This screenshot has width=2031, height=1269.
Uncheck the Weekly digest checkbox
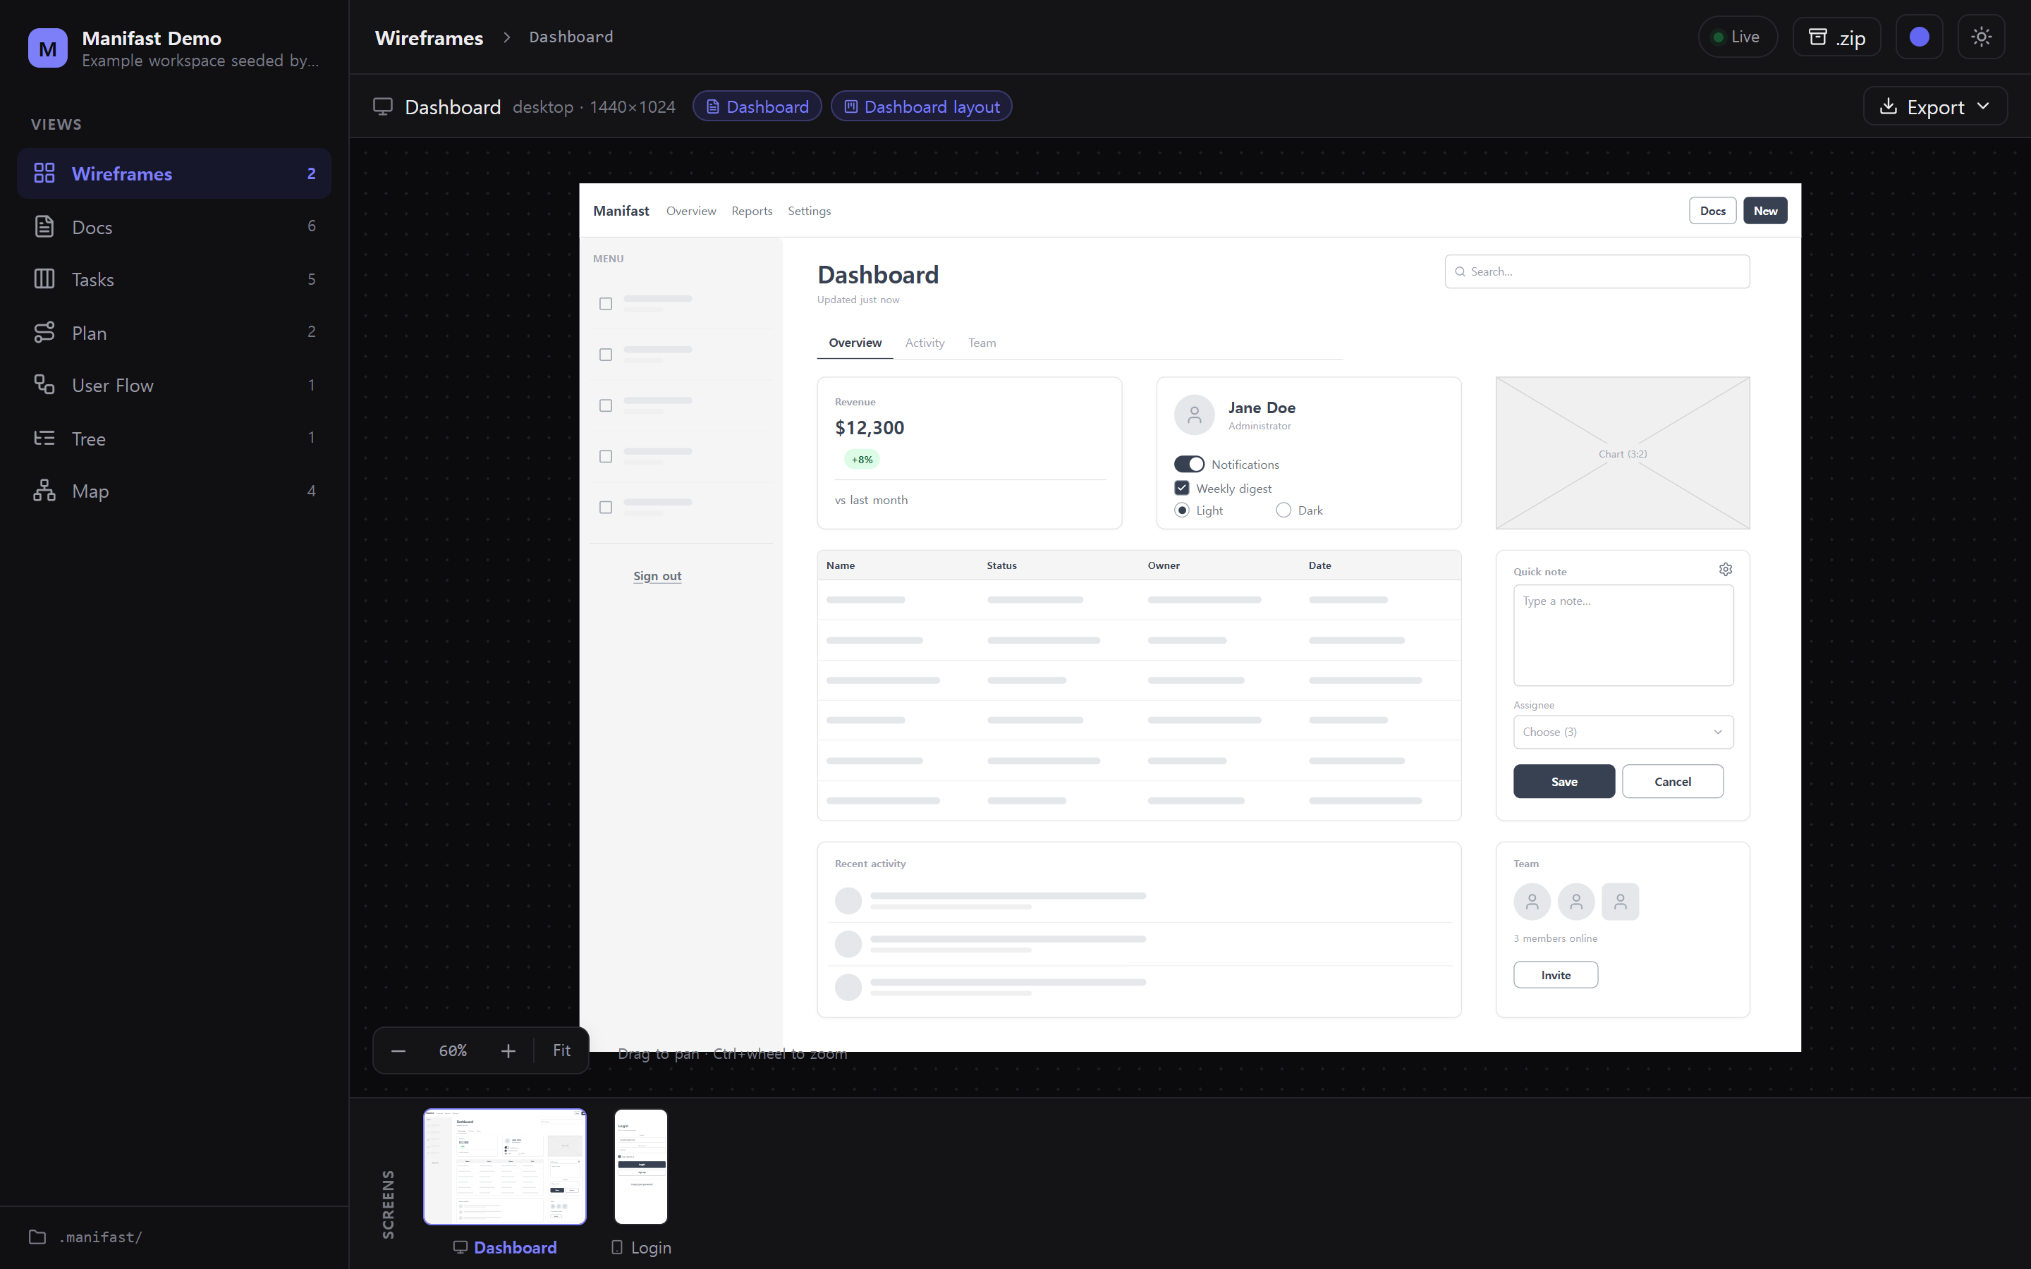1182,488
